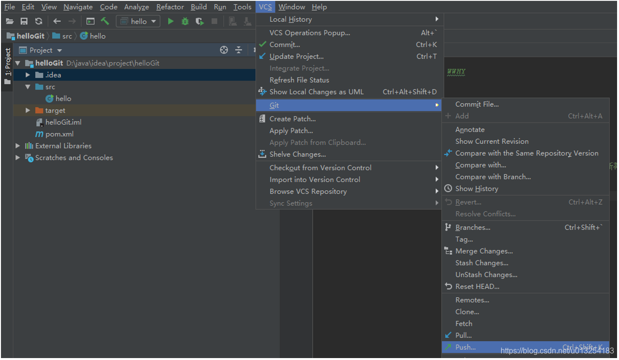The width and height of the screenshot is (619, 360).
Task: Navigate back with the left arrow
Action: (57, 21)
